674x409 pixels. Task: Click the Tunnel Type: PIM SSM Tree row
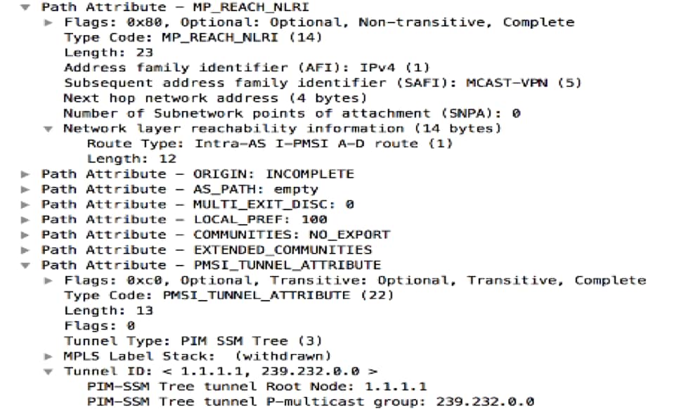point(193,342)
